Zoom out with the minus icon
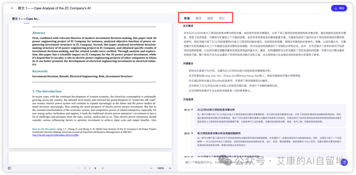The image size is (356, 175). 151,168
